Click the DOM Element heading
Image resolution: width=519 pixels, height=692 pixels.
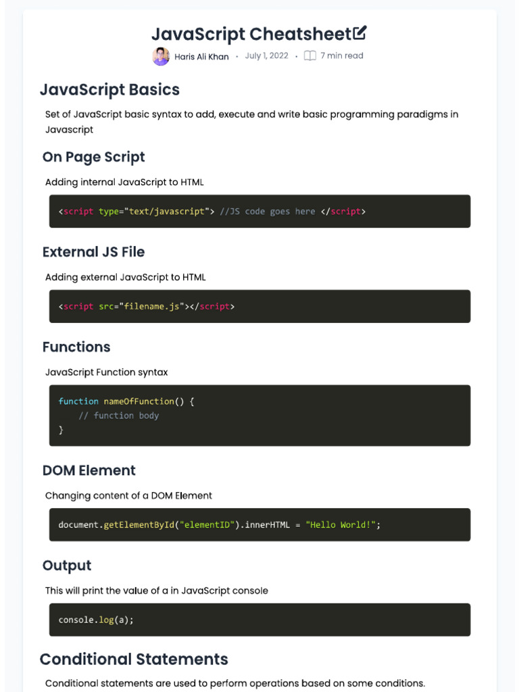pyautogui.click(x=89, y=470)
